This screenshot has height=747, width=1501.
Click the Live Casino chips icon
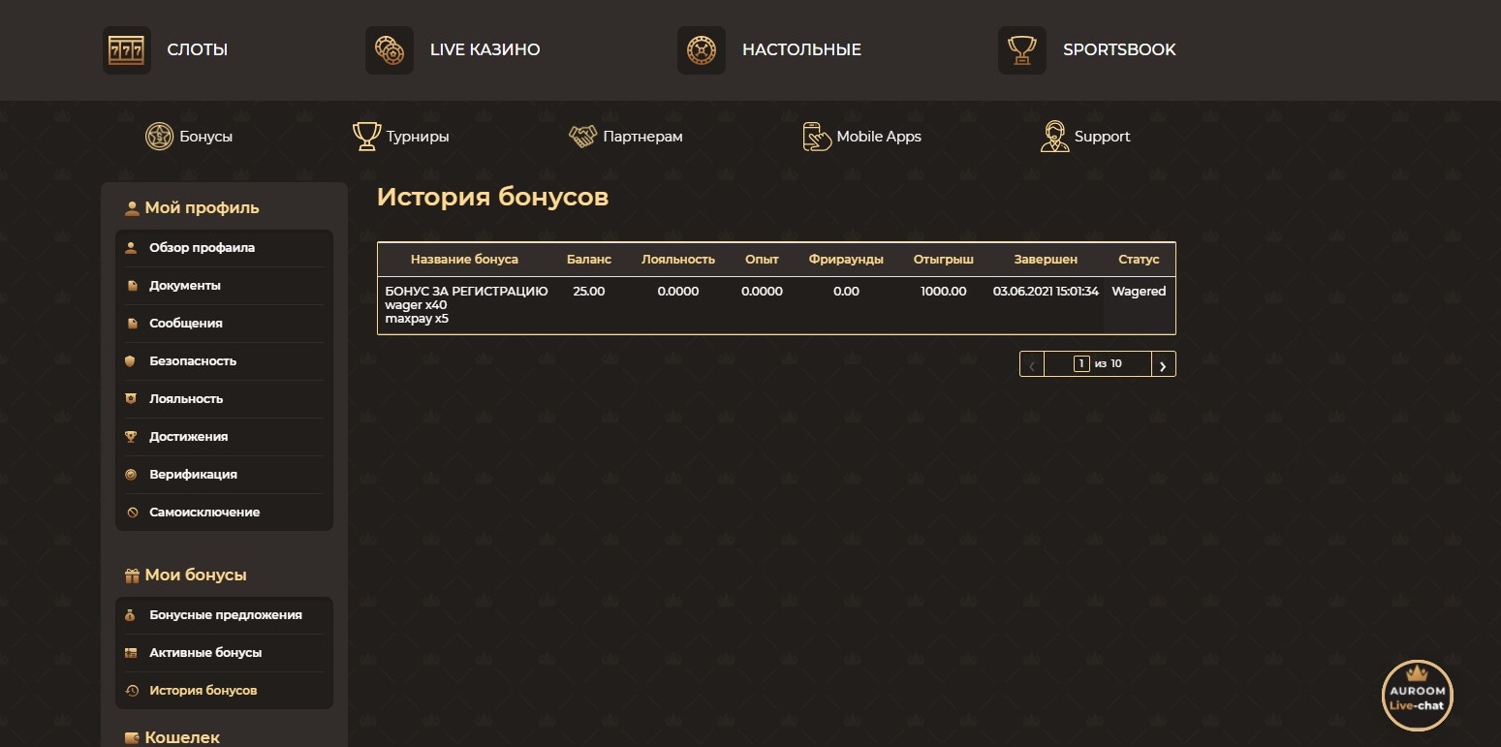tap(390, 50)
